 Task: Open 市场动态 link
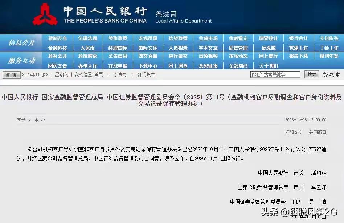[x=238, y=56]
